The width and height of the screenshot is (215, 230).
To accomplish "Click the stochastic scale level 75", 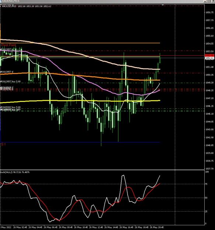I will (x=206, y=184).
